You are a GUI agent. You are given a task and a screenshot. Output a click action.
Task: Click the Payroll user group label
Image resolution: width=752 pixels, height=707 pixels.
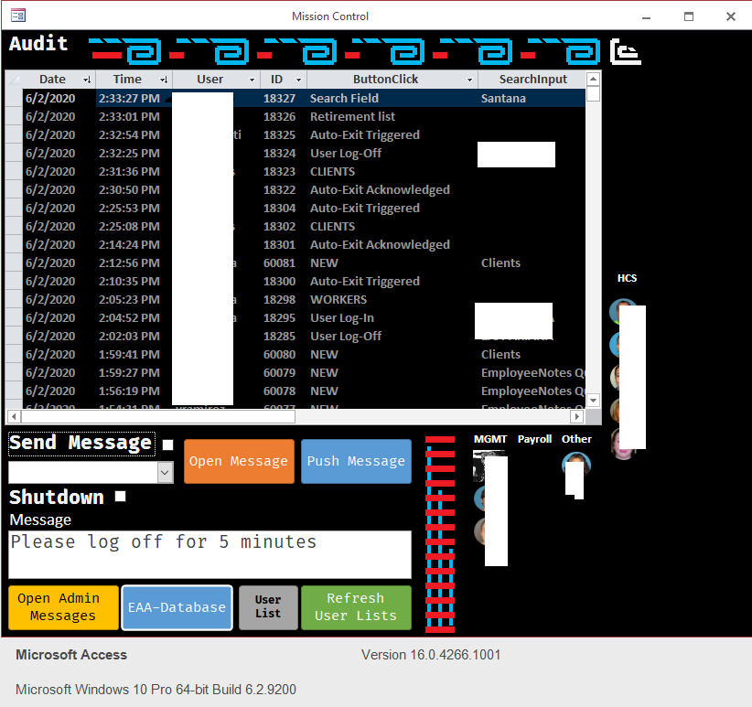coord(535,439)
